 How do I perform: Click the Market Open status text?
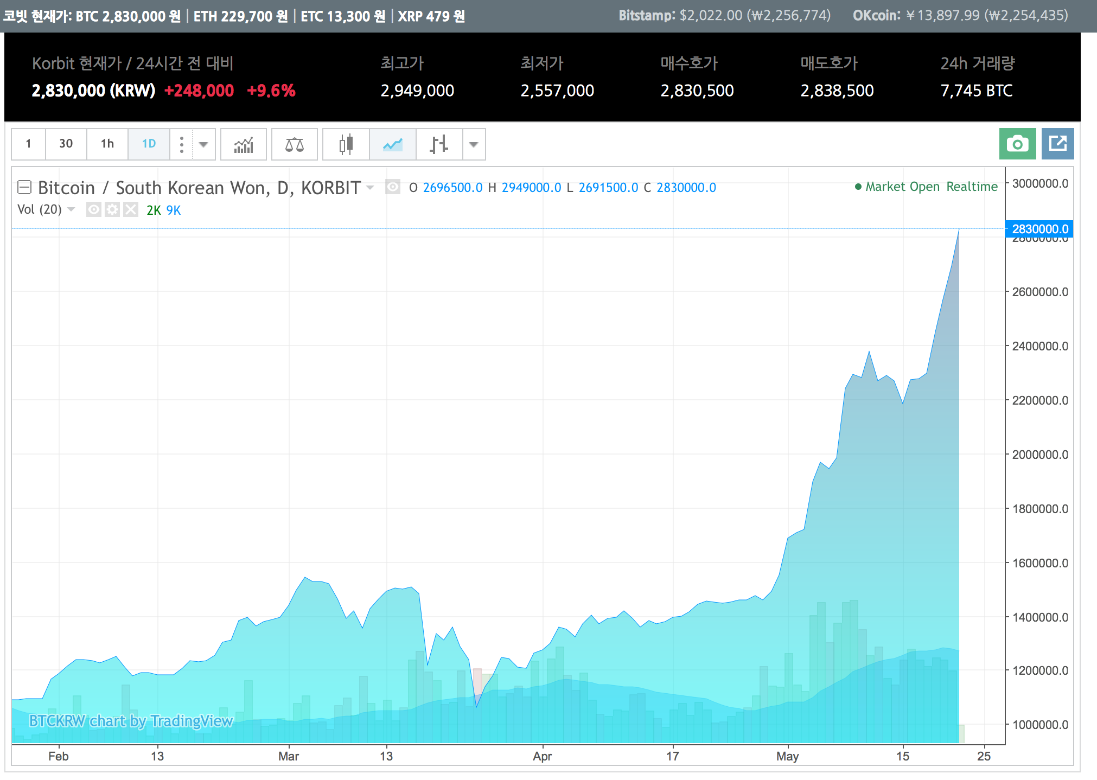coord(902,187)
